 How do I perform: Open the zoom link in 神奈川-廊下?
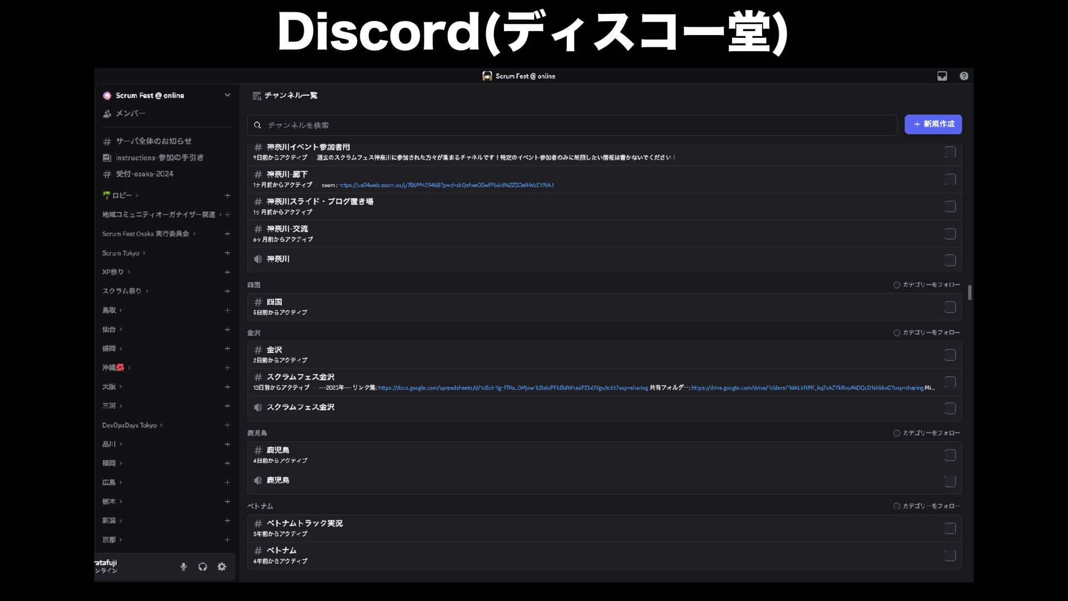coord(446,185)
